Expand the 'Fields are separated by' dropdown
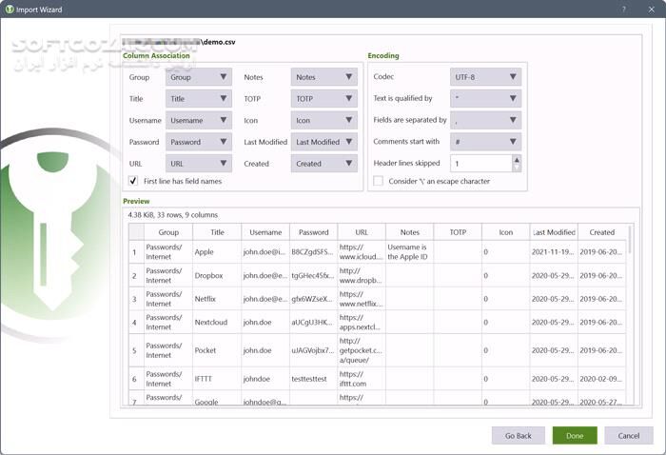The image size is (666, 455). click(485, 121)
